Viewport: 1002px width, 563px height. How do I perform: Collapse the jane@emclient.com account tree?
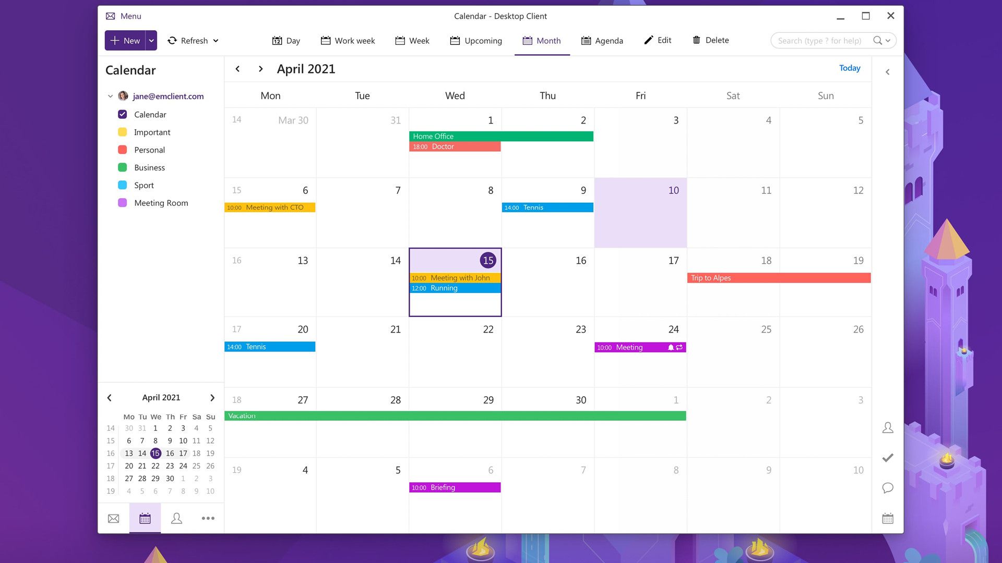pyautogui.click(x=110, y=96)
